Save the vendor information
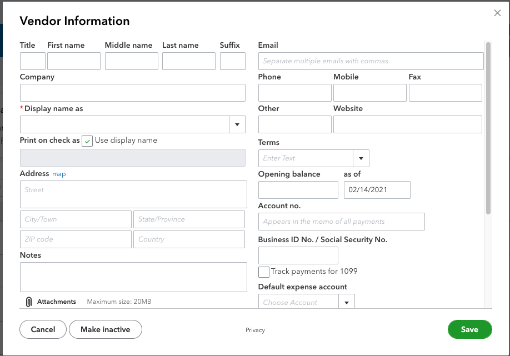This screenshot has height=356, width=510. tap(469, 329)
